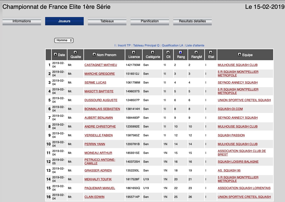This screenshot has width=285, height=202.
Task: Sort players by Nom Prenom arrow icon
Action: tap(94, 54)
